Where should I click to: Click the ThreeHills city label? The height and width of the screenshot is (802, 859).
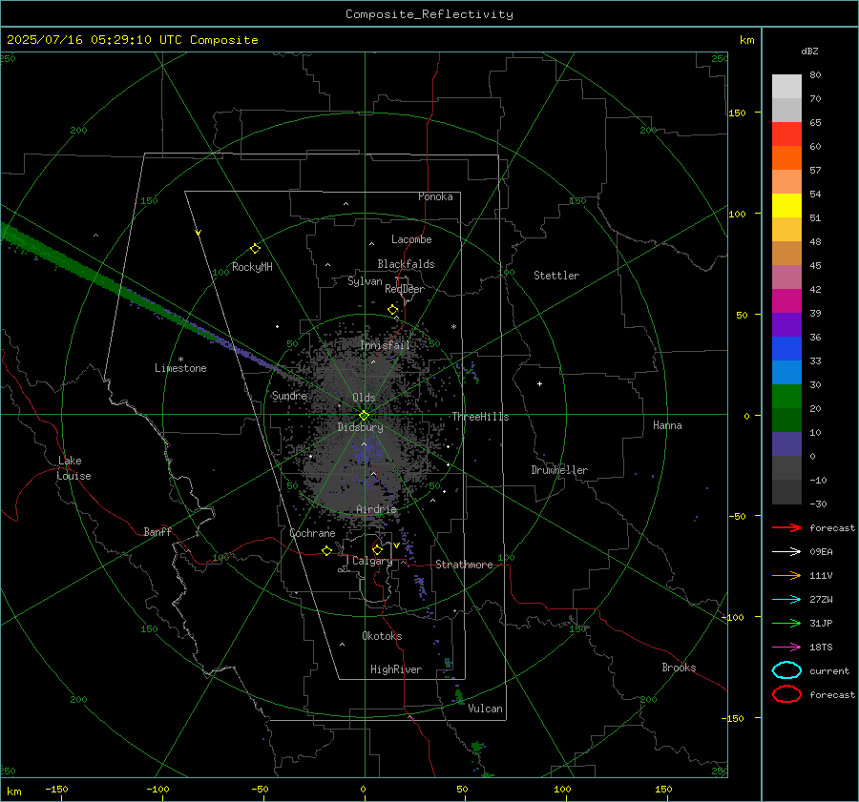(x=480, y=417)
